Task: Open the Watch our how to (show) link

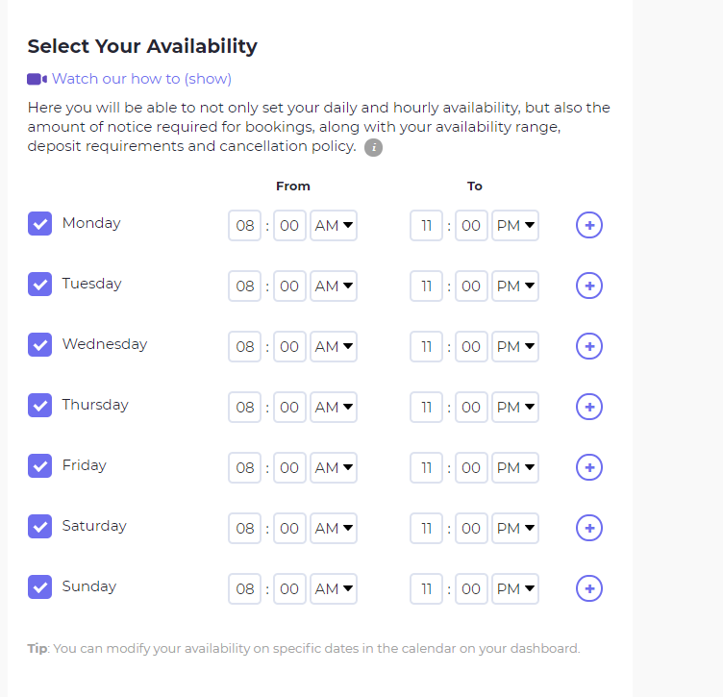Action: pyautogui.click(x=141, y=79)
